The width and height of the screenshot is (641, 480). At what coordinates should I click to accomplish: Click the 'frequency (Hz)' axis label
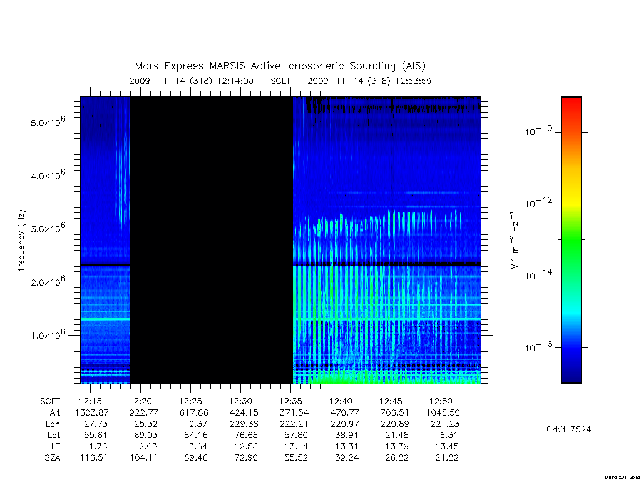click(x=21, y=241)
